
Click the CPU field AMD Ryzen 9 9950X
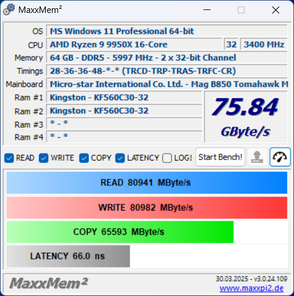point(134,45)
